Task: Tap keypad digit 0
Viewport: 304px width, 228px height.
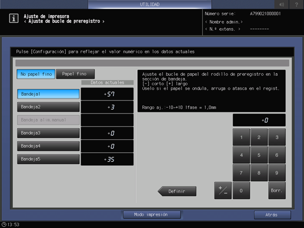Action: [241, 190]
